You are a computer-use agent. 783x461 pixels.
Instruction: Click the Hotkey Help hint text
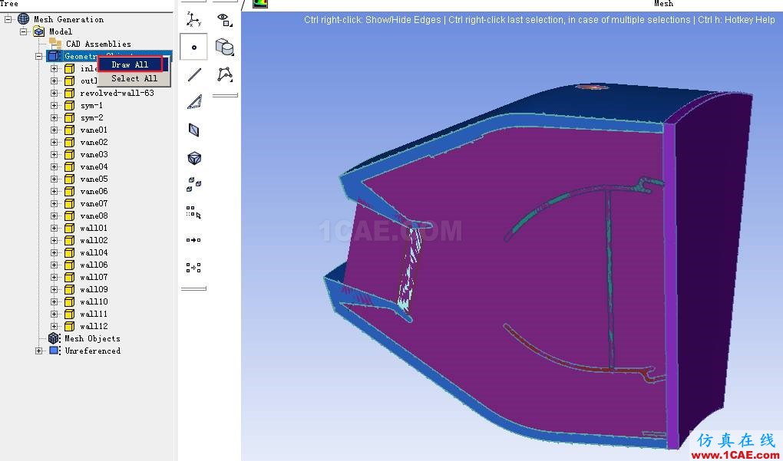click(736, 20)
